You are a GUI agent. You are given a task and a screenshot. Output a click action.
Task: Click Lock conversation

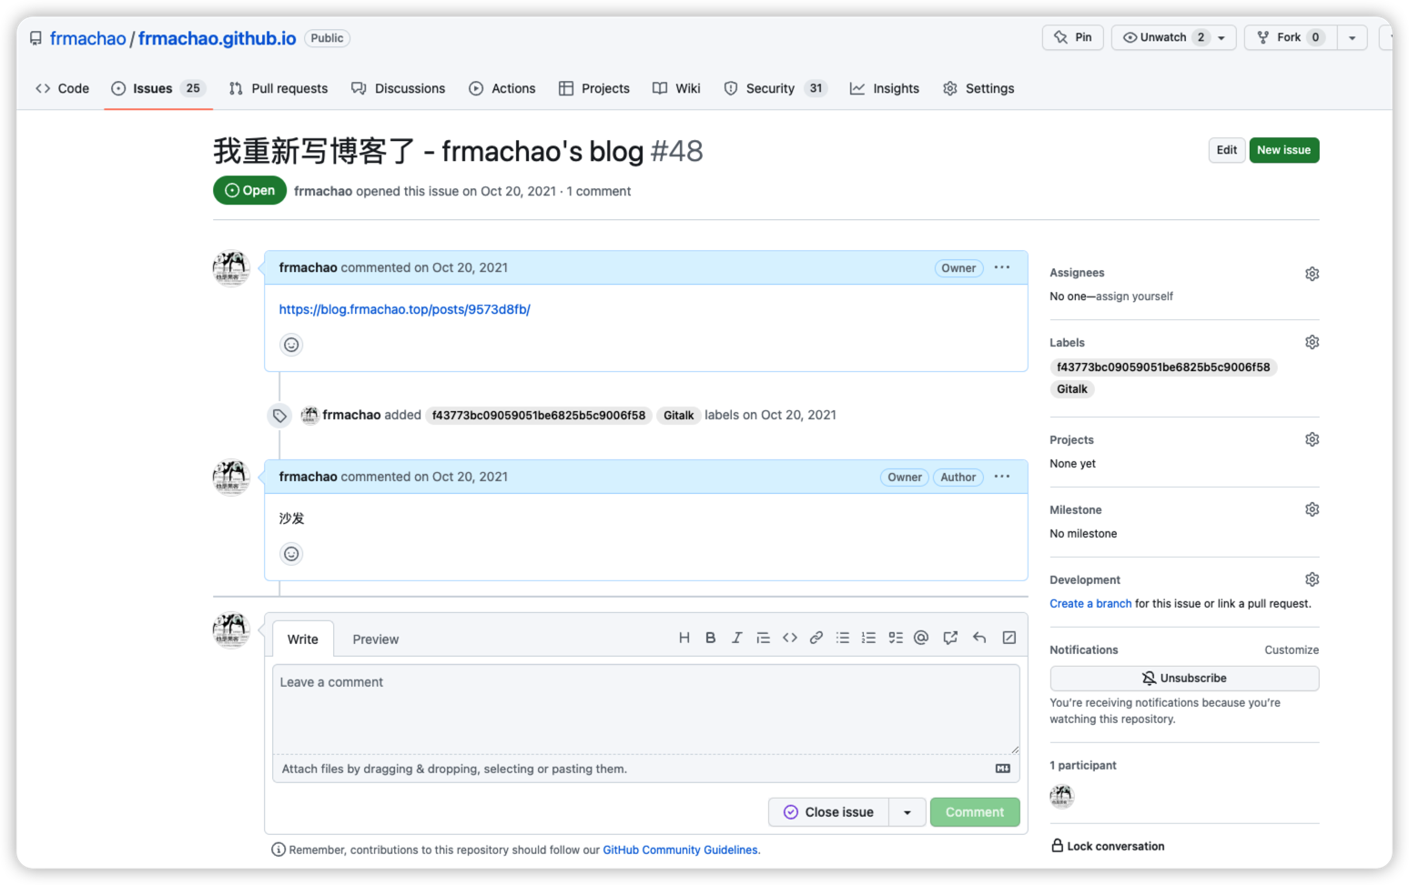click(1108, 846)
